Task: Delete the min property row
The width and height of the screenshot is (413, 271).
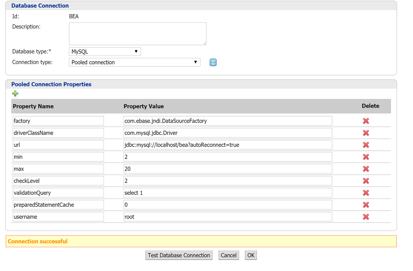Action: click(x=366, y=157)
